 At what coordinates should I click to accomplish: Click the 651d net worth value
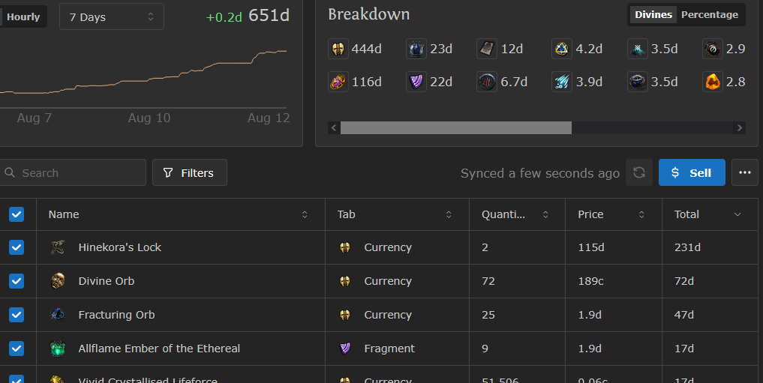tap(269, 16)
